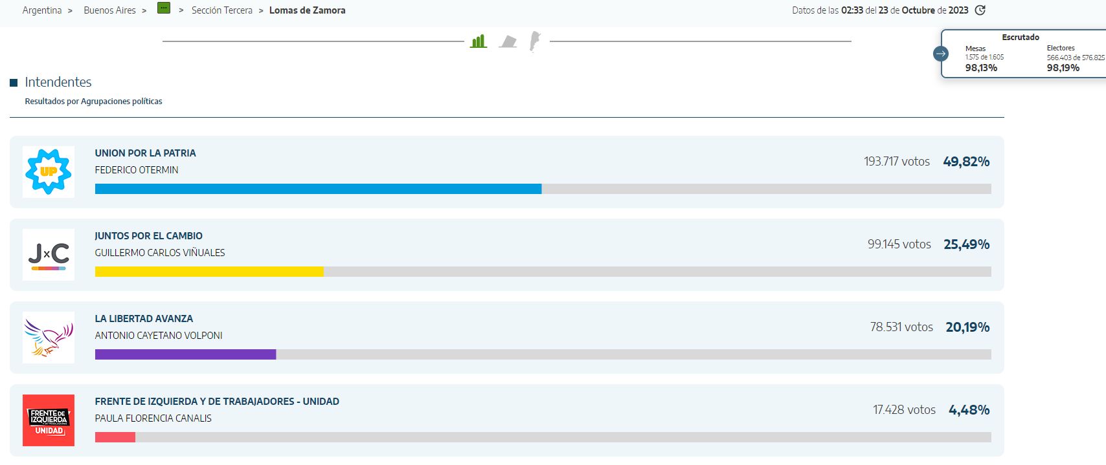The width and height of the screenshot is (1106, 465).
Task: Click the yellow Juntos por el Cambio bar
Action: tap(209, 272)
